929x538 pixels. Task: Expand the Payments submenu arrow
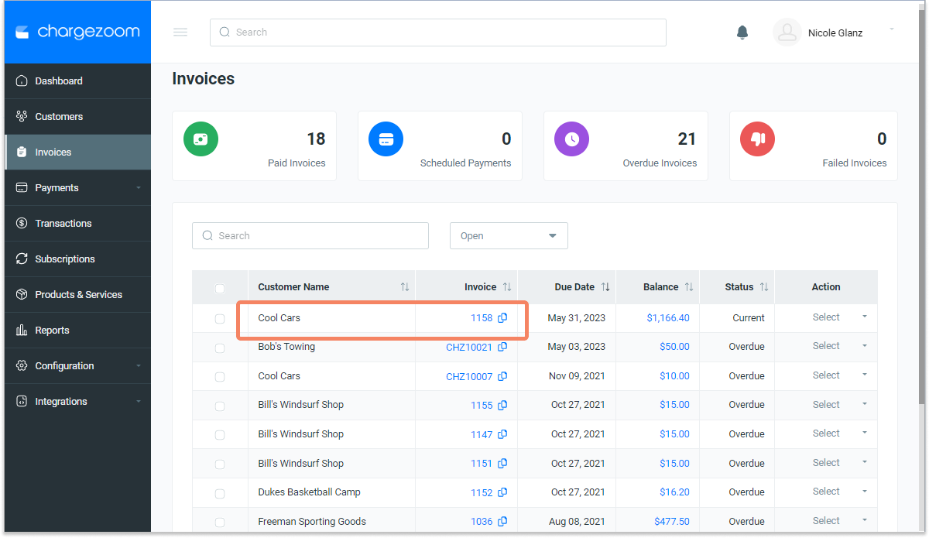pyautogui.click(x=139, y=188)
